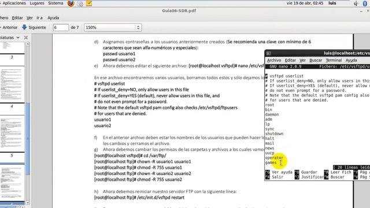Click 'lp' line in nano editor
Screen dimensions: 370x208
pos(267,124)
